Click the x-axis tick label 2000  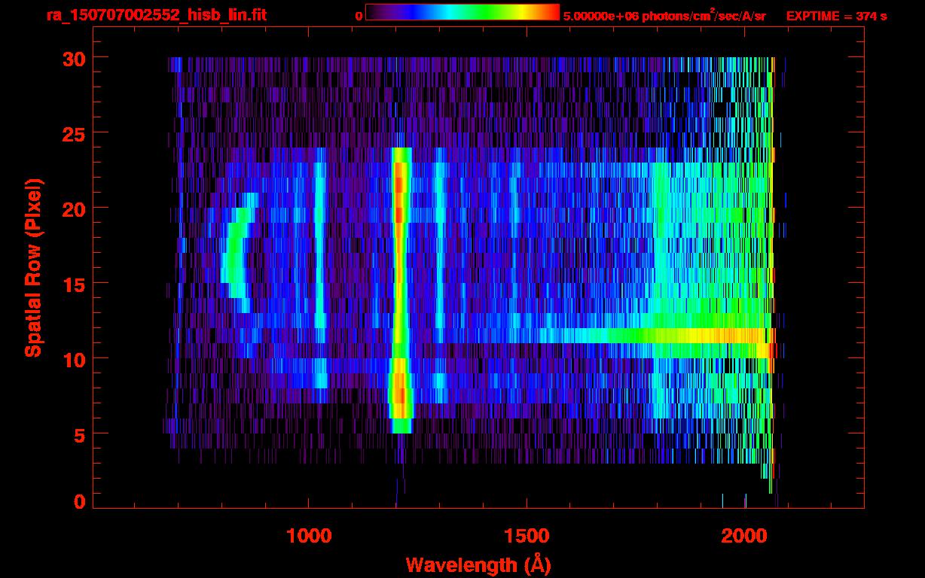point(744,536)
